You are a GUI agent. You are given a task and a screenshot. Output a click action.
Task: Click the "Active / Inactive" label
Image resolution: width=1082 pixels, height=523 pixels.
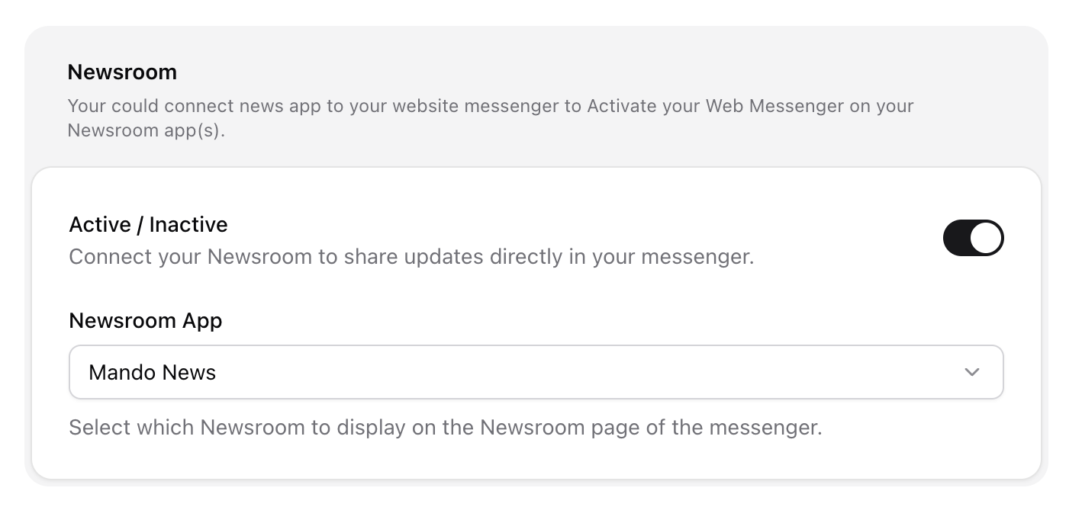148,225
